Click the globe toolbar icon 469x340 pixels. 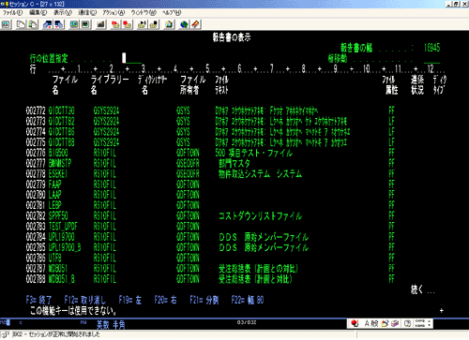(184, 24)
